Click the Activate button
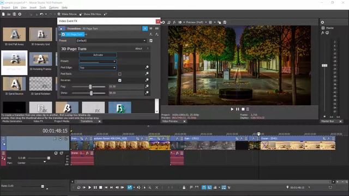The height and width of the screenshot is (196, 349). (98, 55)
